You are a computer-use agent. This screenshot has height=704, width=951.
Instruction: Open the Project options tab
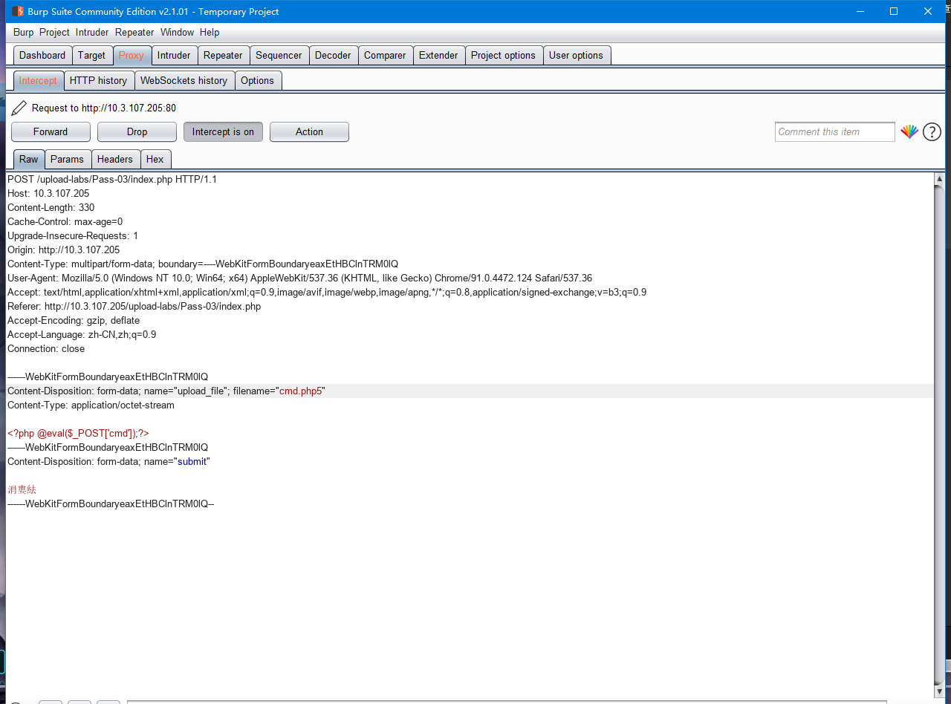click(x=503, y=55)
